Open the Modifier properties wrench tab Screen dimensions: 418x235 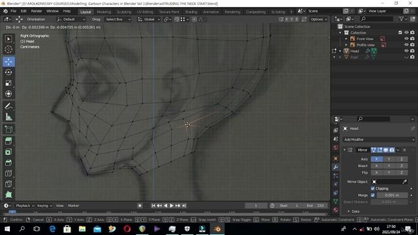click(x=336, y=167)
